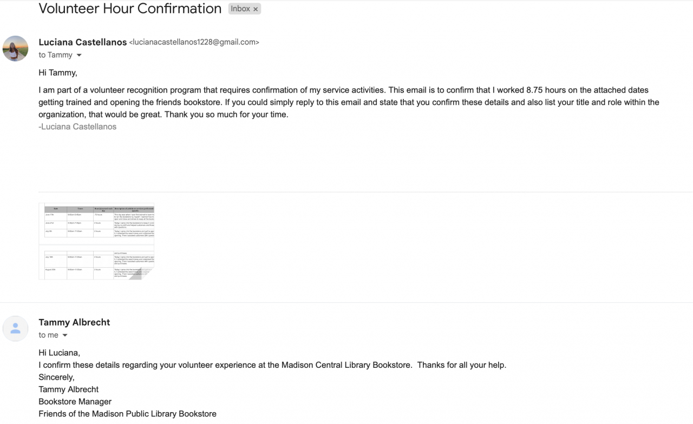Click "Friends of the Madison Public Library Bookstore"
The image size is (693, 424).
127,414
